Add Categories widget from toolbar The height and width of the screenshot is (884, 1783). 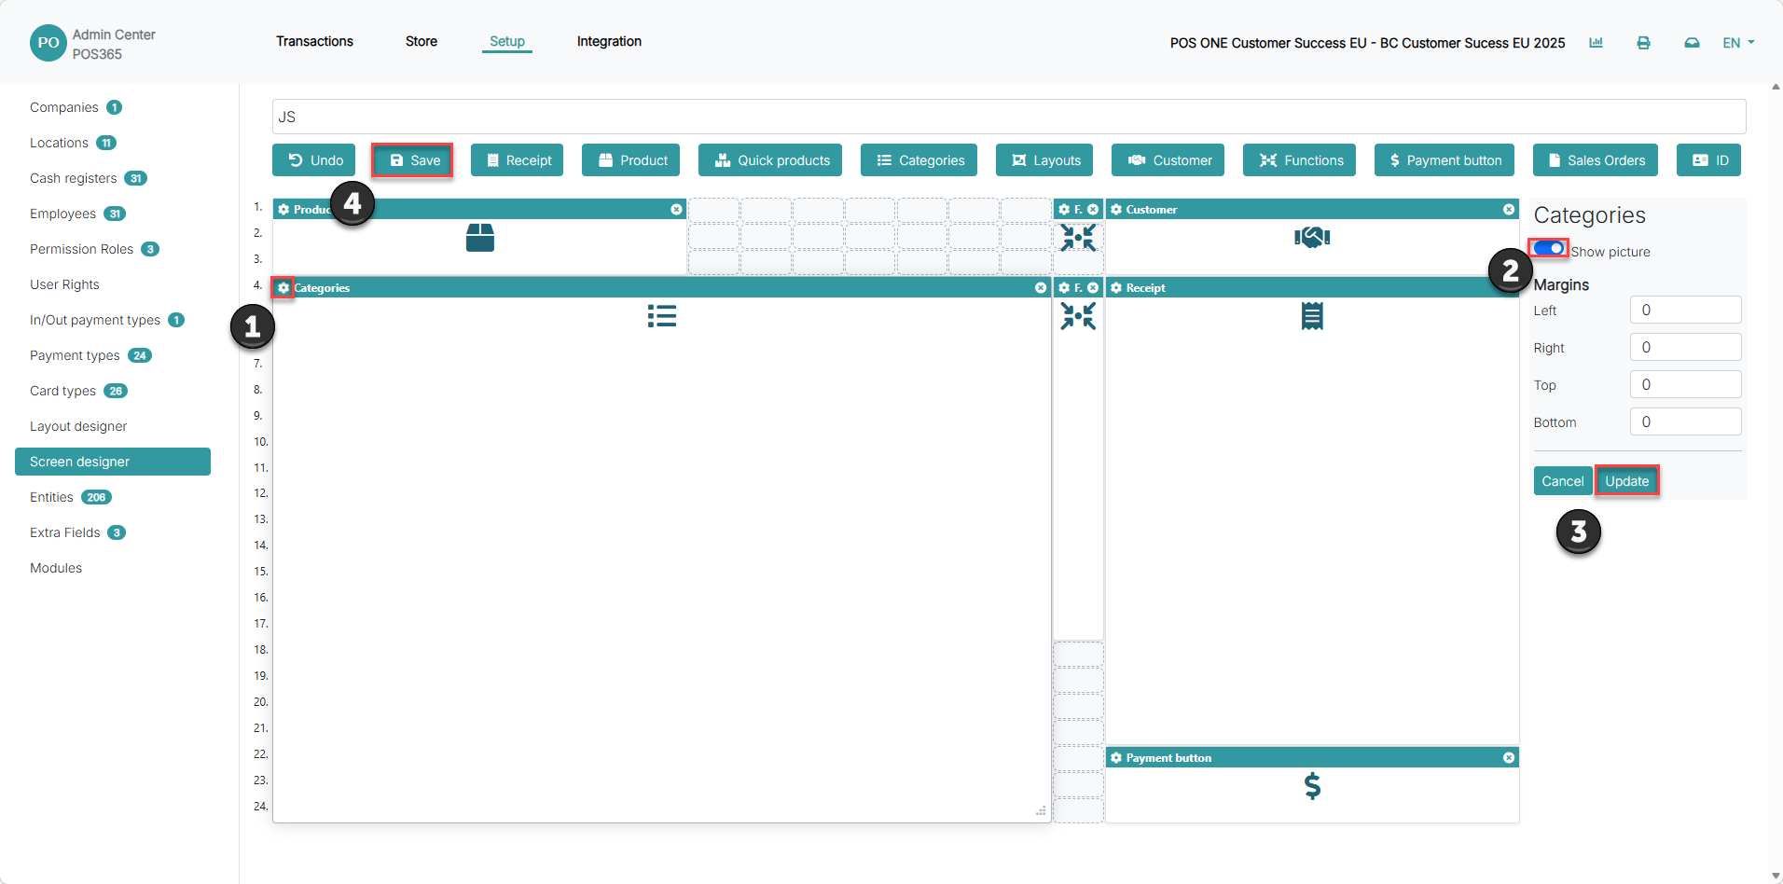click(919, 160)
